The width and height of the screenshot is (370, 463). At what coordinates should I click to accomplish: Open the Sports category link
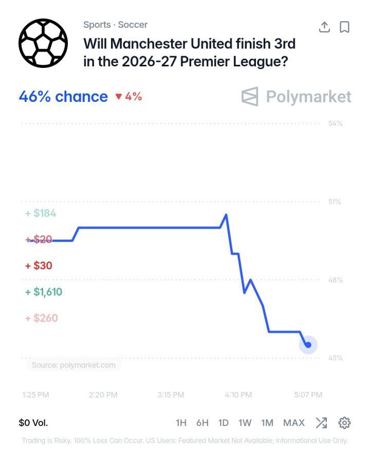[97, 25]
